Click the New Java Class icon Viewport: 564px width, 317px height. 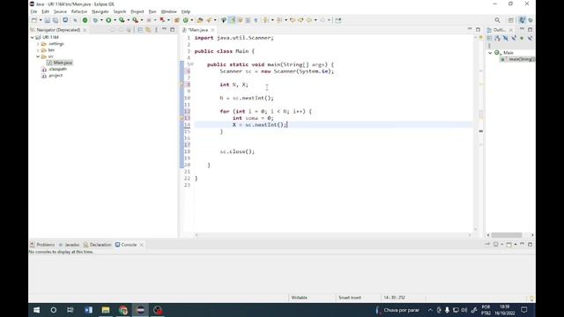(x=186, y=20)
